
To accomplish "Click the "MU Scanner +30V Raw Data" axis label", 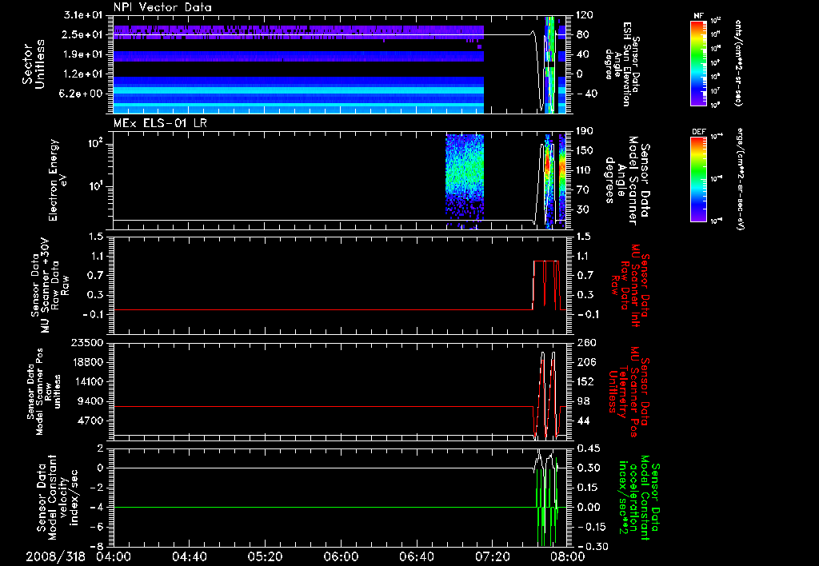I will (x=50, y=285).
